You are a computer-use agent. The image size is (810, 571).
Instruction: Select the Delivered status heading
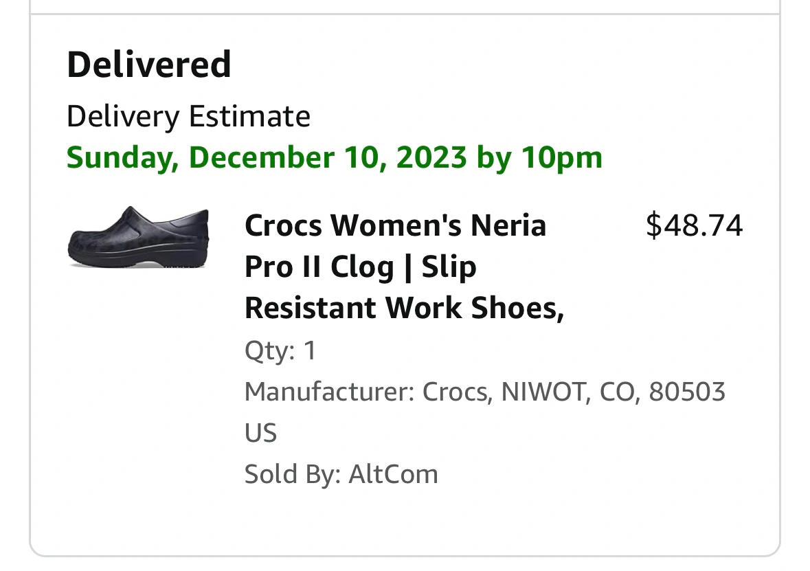point(149,65)
